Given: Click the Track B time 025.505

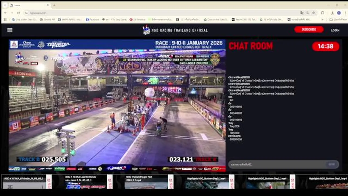Looking at the screenshot, I should coord(54,160).
